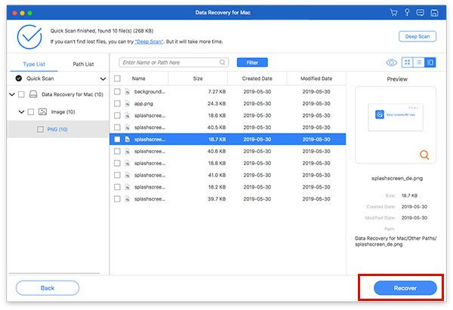Image resolution: width=453 pixels, height=310 pixels.
Task: Sort by Created Date column header
Action: point(257,78)
